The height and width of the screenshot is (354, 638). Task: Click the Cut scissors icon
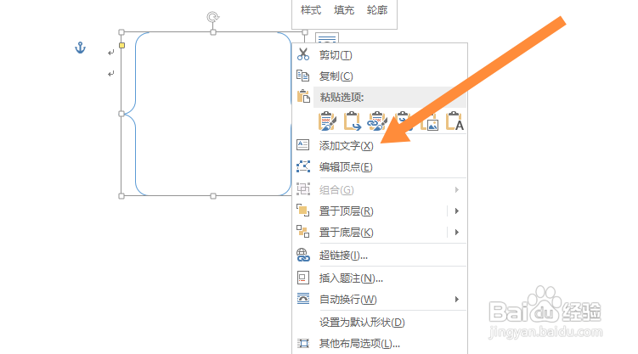[x=303, y=54]
